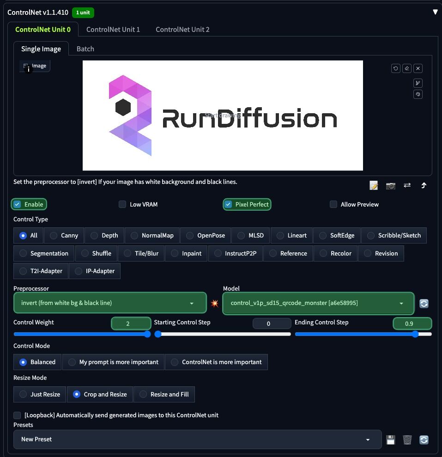
Task: Click the undo icon above the image
Action: (x=395, y=68)
